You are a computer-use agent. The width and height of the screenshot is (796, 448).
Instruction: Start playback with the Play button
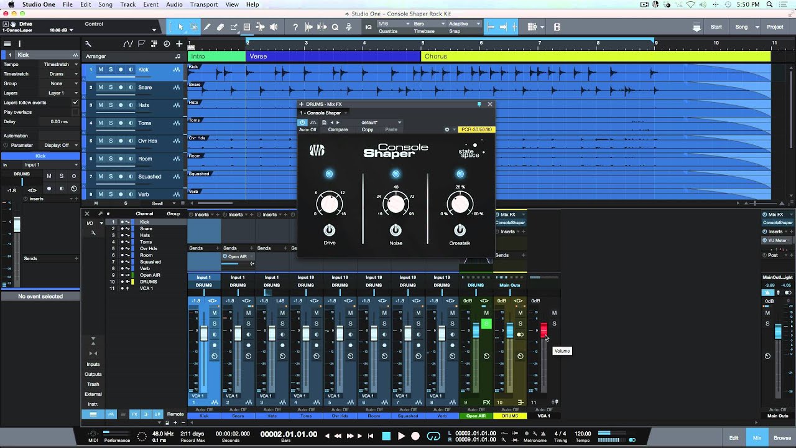(x=401, y=436)
